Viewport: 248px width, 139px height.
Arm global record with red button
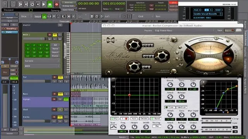coord(57,4)
